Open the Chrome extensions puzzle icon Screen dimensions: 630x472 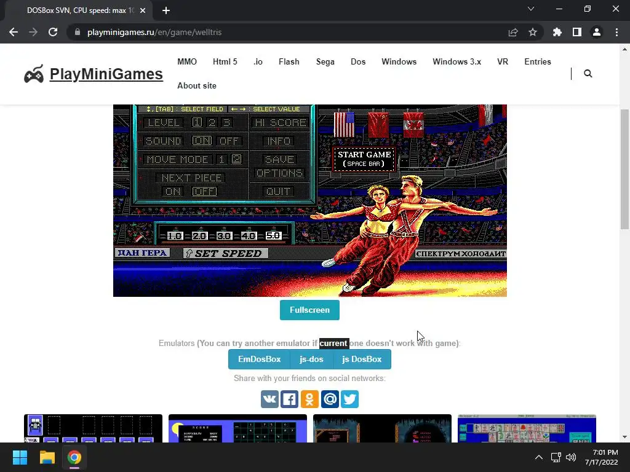click(557, 32)
